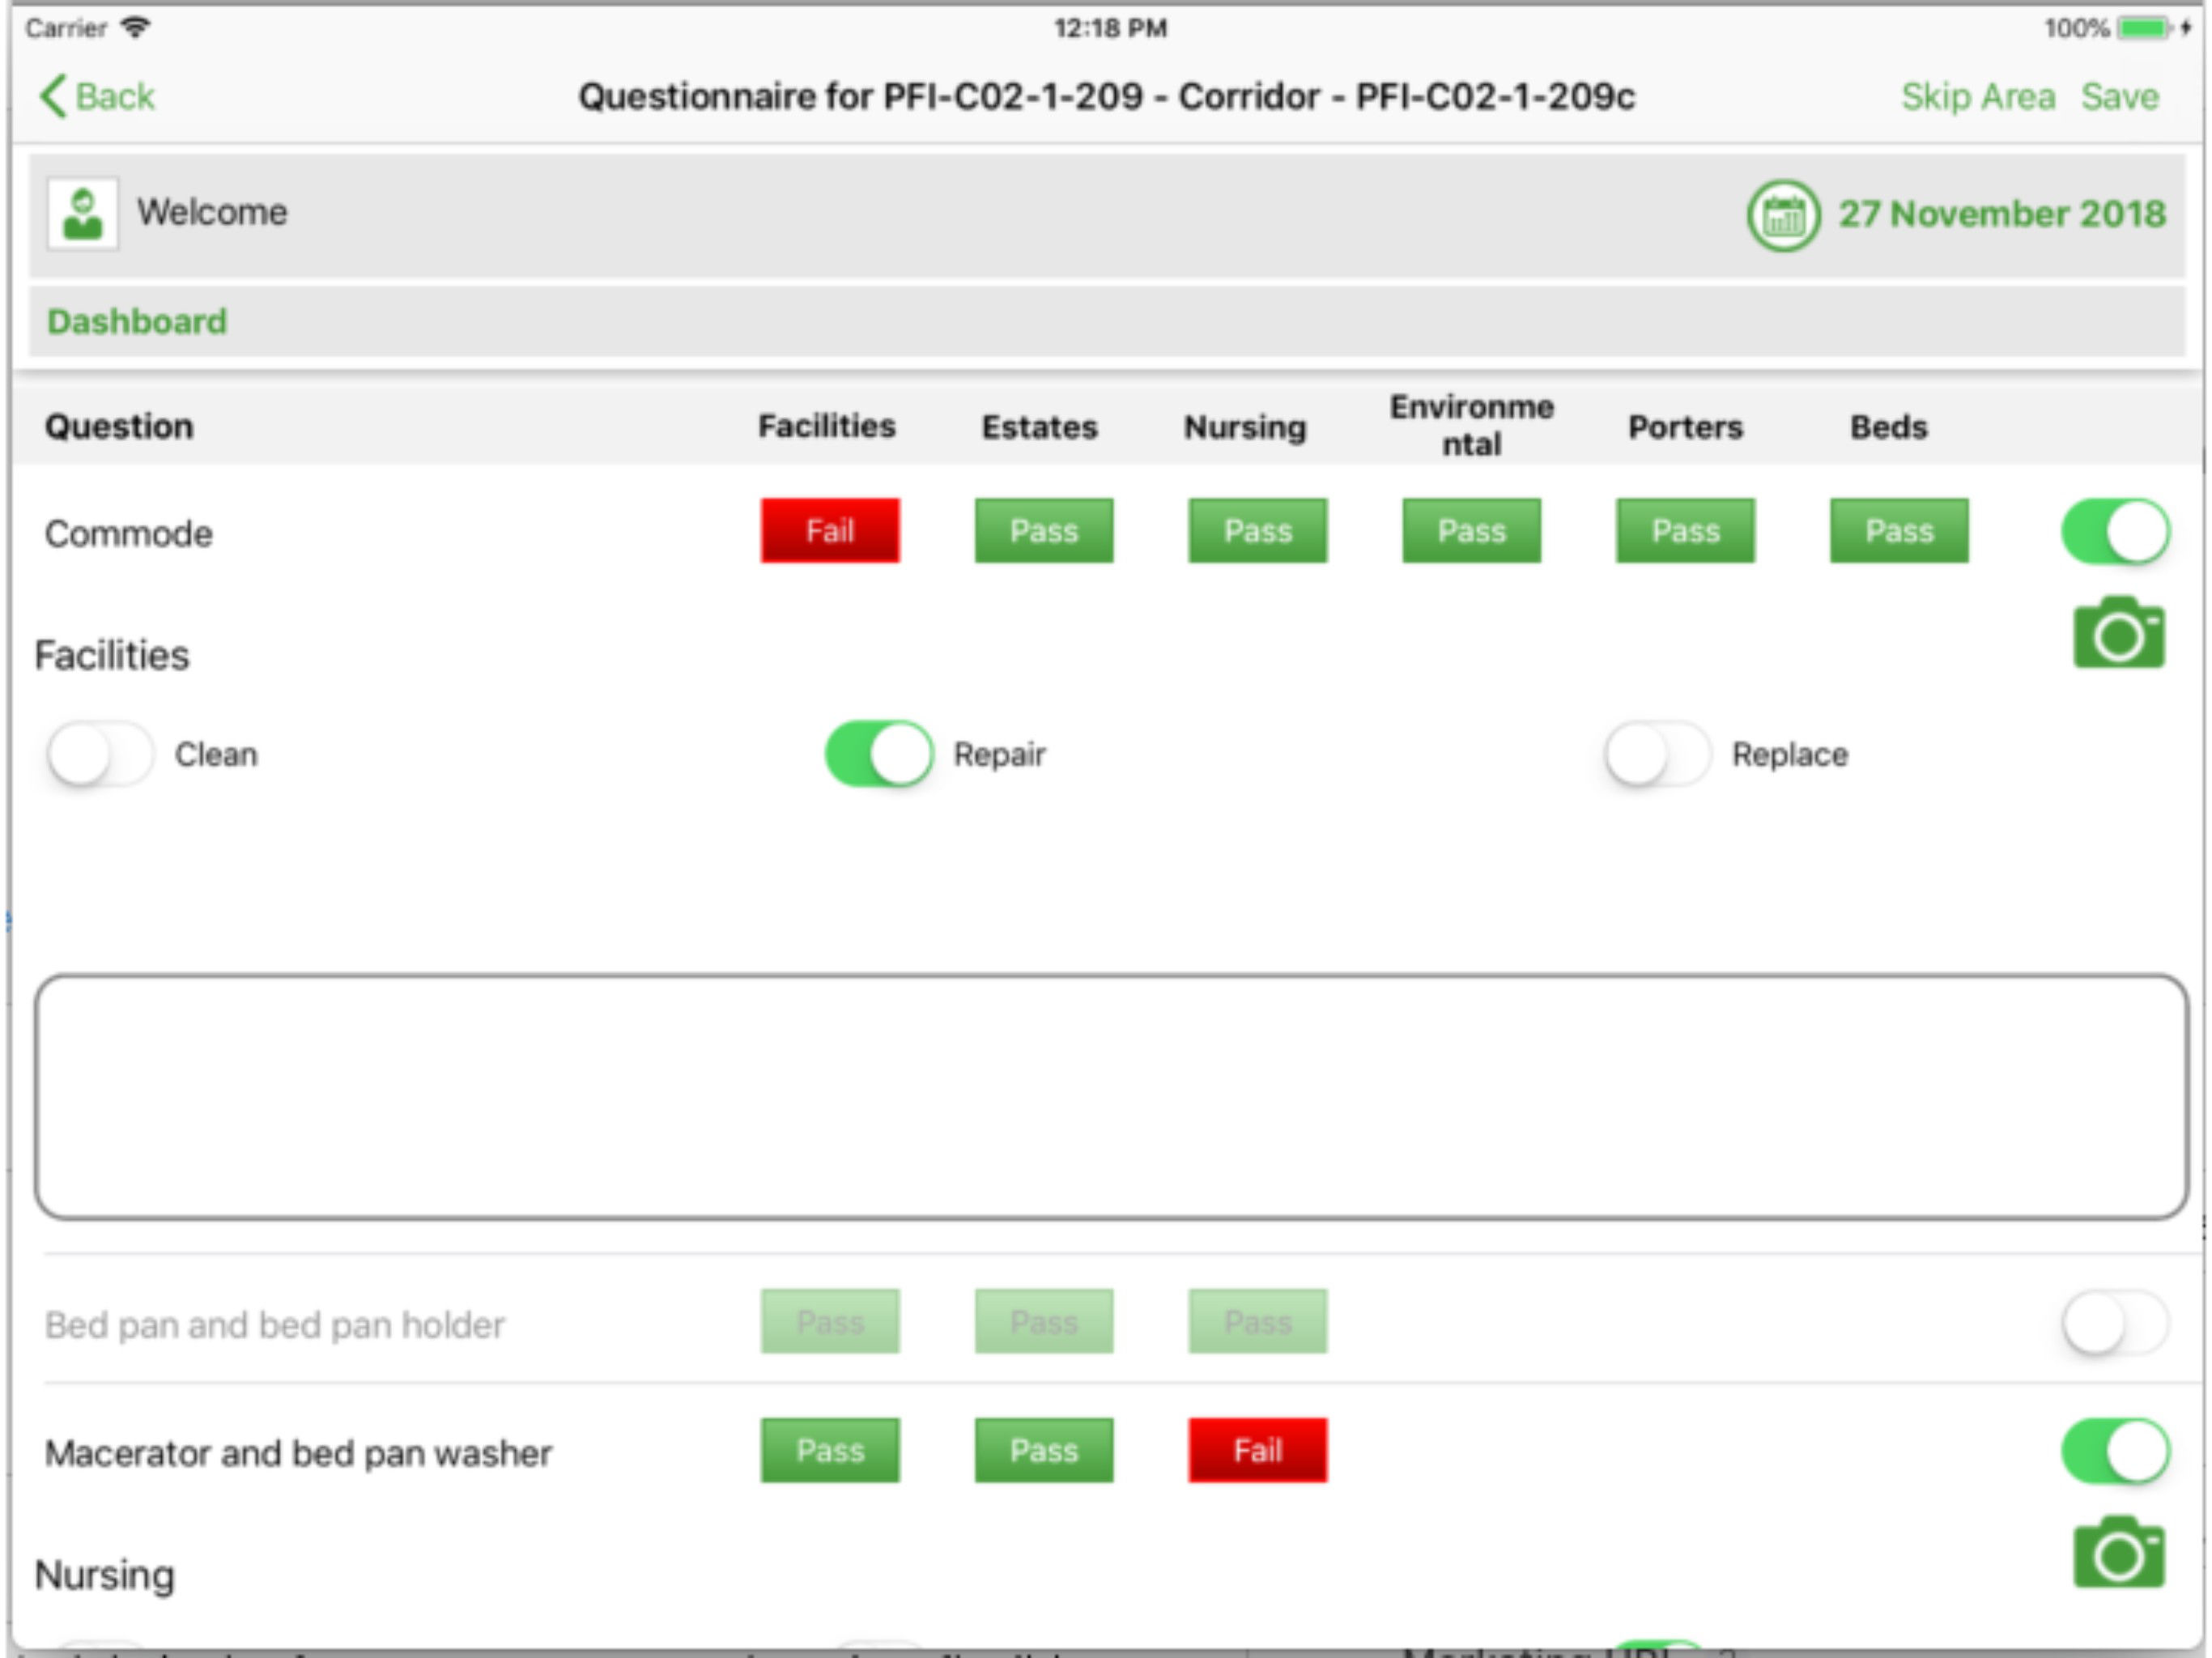Tap the Wi-Fi status icon
This screenshot has height=1658, width=2212.
[135, 27]
